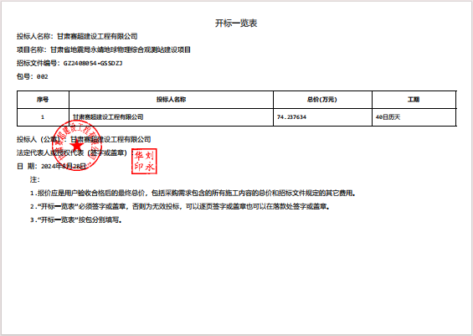Click note 3 按包分别填写
This screenshot has height=336, width=473.
point(76,220)
